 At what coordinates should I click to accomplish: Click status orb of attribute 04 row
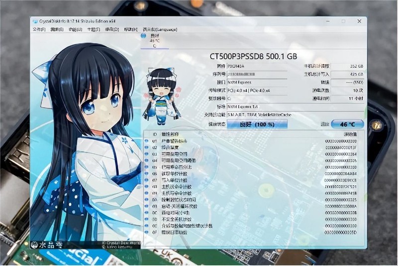(x=146, y=160)
